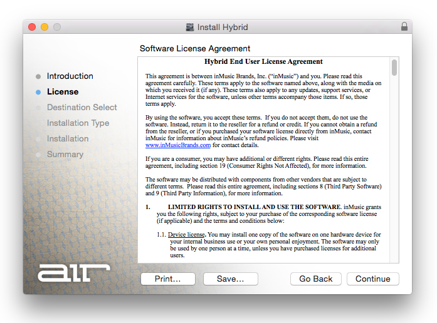Click the Software License Agreement title
This screenshot has height=323, width=437.
coord(195,48)
